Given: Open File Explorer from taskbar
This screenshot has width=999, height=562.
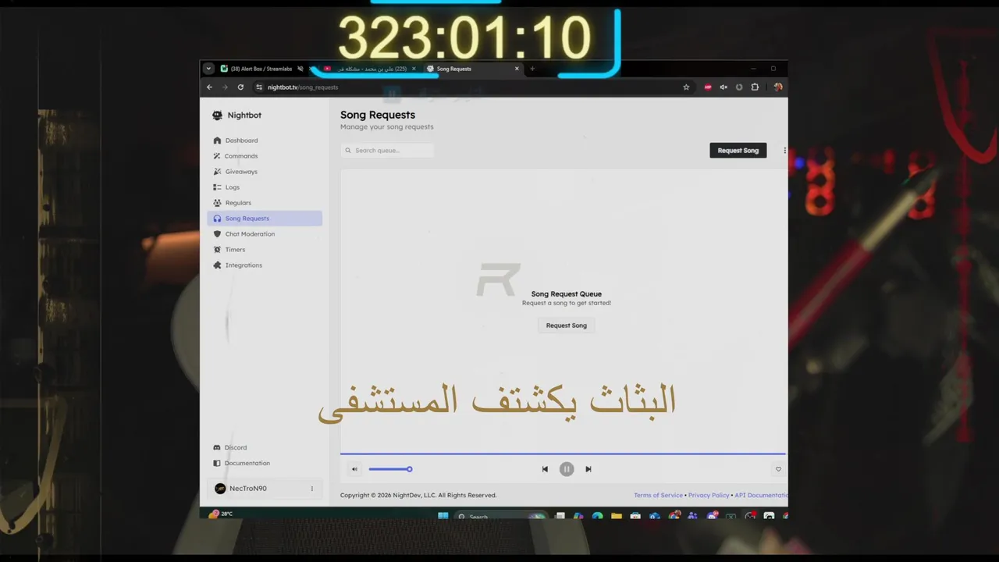Looking at the screenshot, I should [x=617, y=516].
